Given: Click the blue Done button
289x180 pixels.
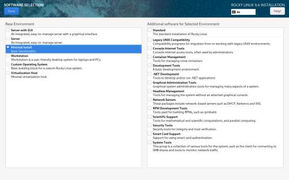Looking at the screenshot, I should (x=12, y=11).
